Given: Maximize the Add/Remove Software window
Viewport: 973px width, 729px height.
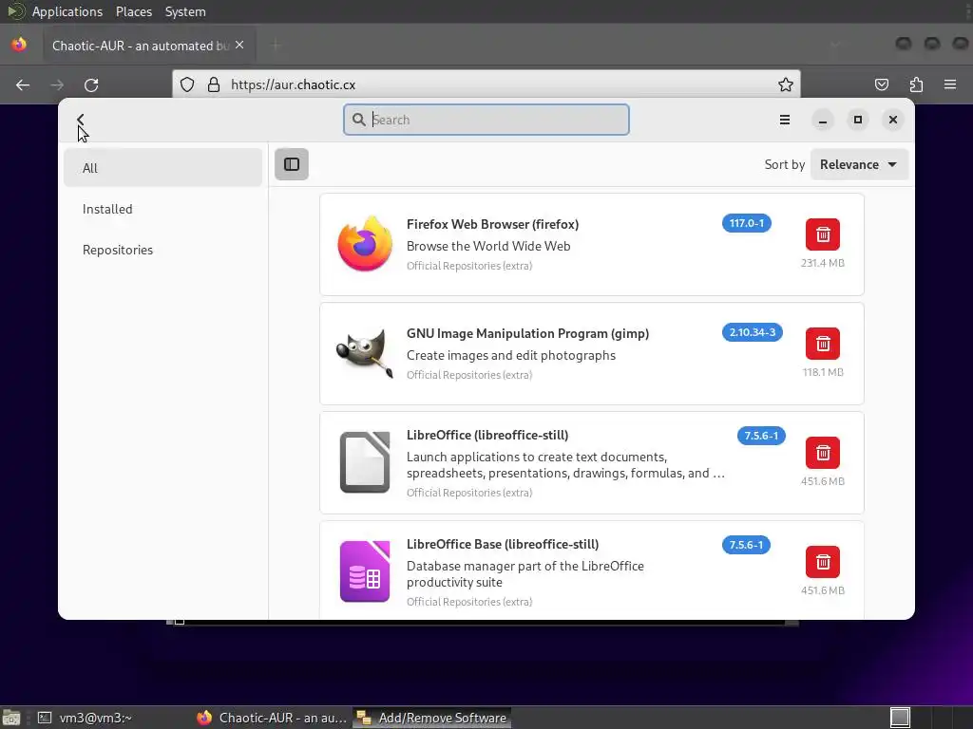Looking at the screenshot, I should pyautogui.click(x=858, y=120).
